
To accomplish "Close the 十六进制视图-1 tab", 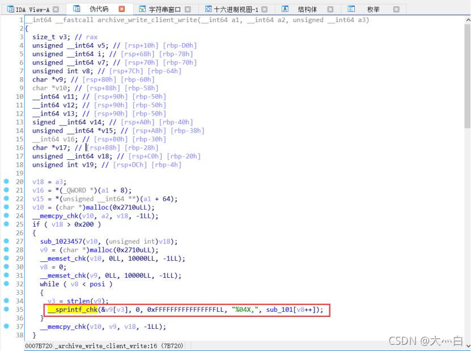I will tap(264, 9).
